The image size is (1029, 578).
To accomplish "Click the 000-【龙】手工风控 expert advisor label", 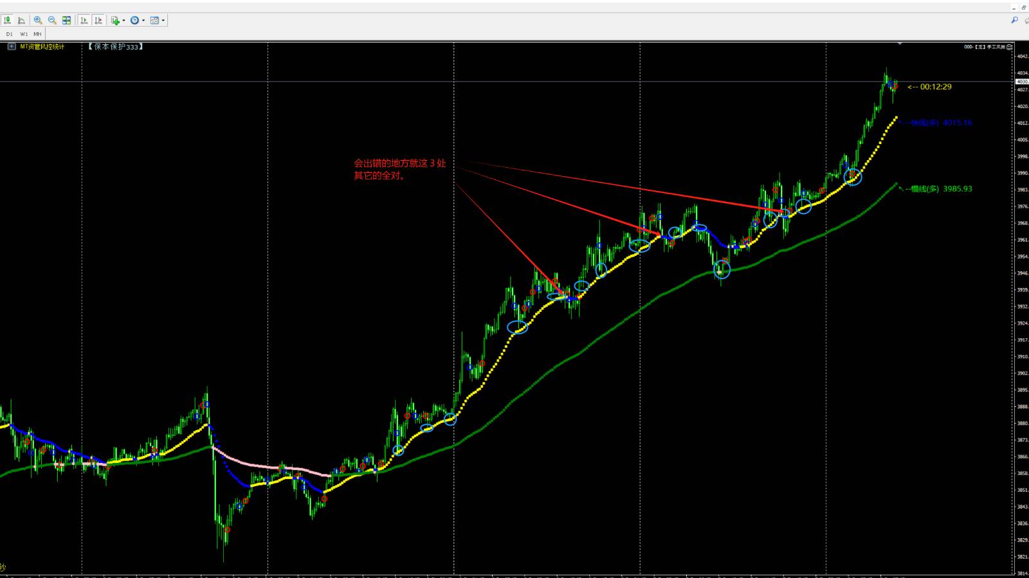I will [984, 47].
